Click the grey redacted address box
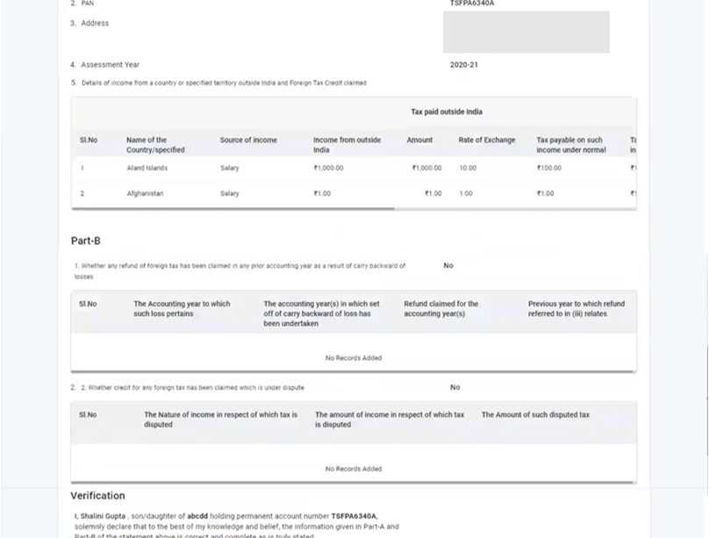The height and width of the screenshot is (538, 709). point(526,32)
